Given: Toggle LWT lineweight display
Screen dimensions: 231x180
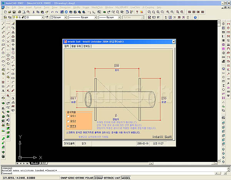Looking at the screenshot, I should coord(117,178).
